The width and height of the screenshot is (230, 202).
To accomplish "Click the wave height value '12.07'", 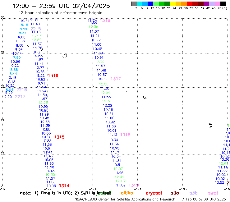I will tap(118, 169).
